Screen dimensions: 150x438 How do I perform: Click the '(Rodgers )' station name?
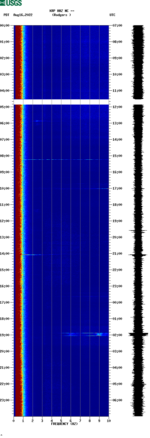pyautogui.click(x=61, y=15)
